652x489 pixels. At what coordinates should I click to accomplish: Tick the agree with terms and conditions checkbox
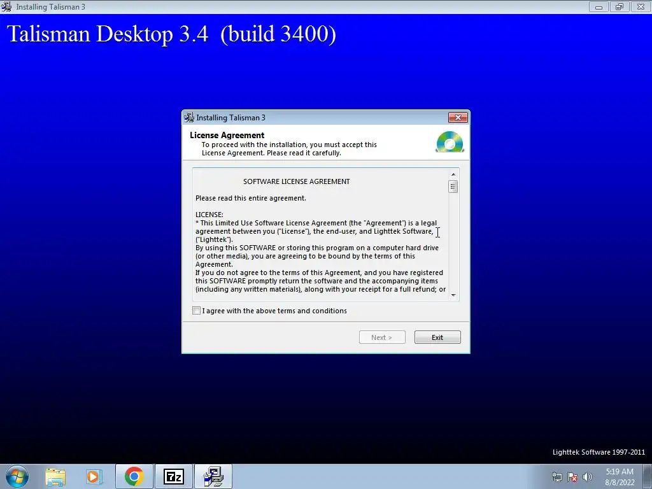pyautogui.click(x=196, y=311)
